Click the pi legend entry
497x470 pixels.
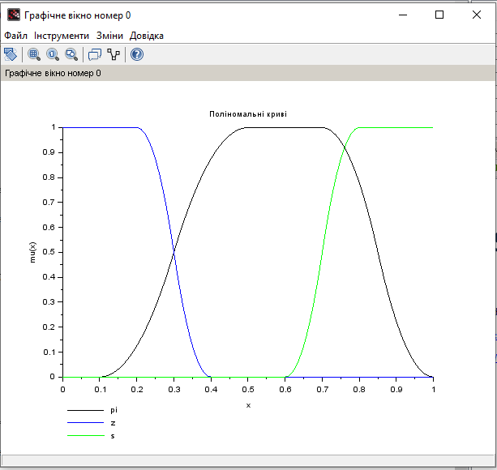tap(114, 410)
